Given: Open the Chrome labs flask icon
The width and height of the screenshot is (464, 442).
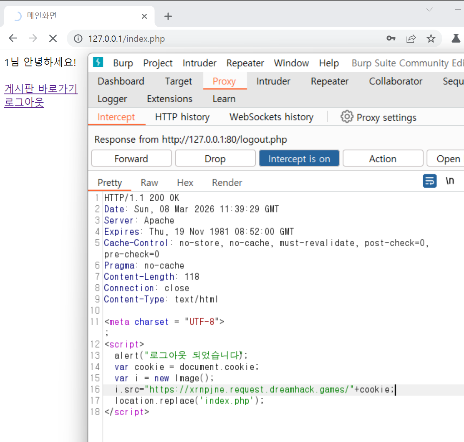Looking at the screenshot, I should [x=456, y=38].
